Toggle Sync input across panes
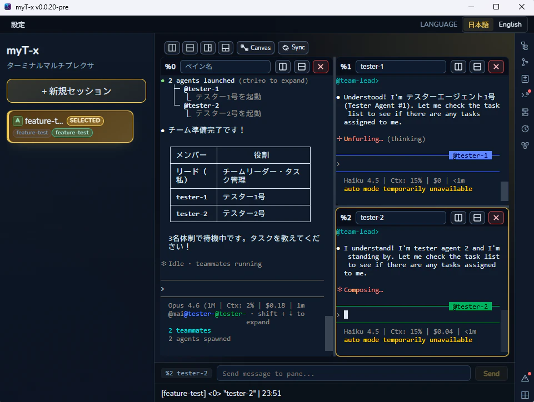The width and height of the screenshot is (534, 402). 293,48
